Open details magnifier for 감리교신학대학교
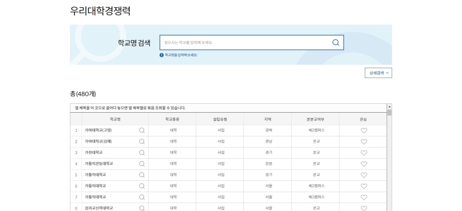The height and width of the screenshot is (211, 462). point(142,208)
